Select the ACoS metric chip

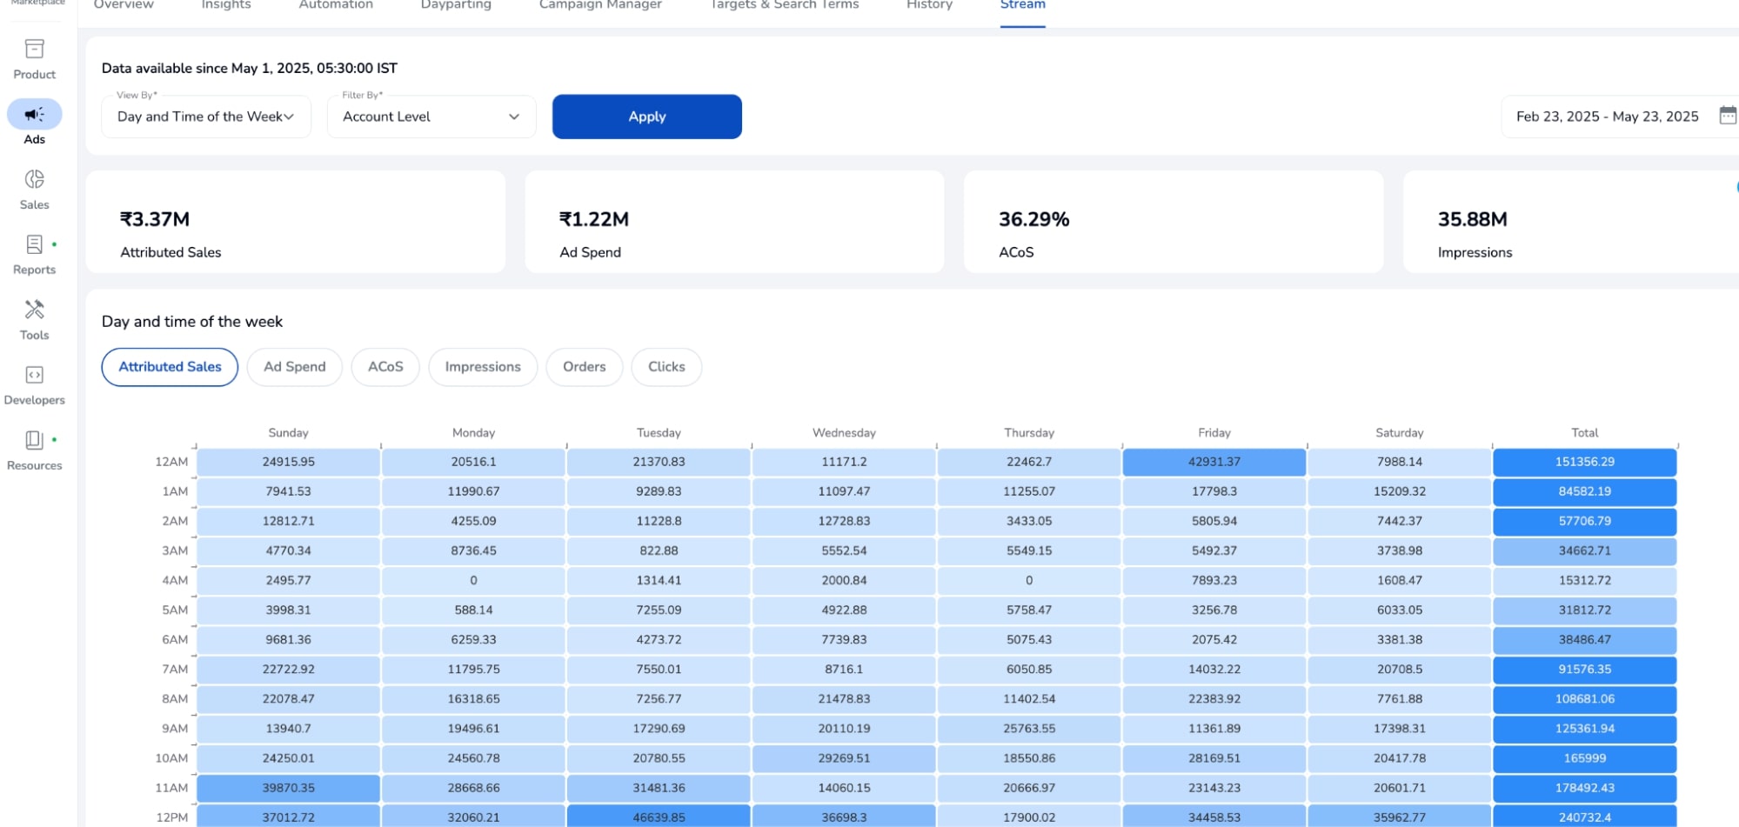click(385, 367)
